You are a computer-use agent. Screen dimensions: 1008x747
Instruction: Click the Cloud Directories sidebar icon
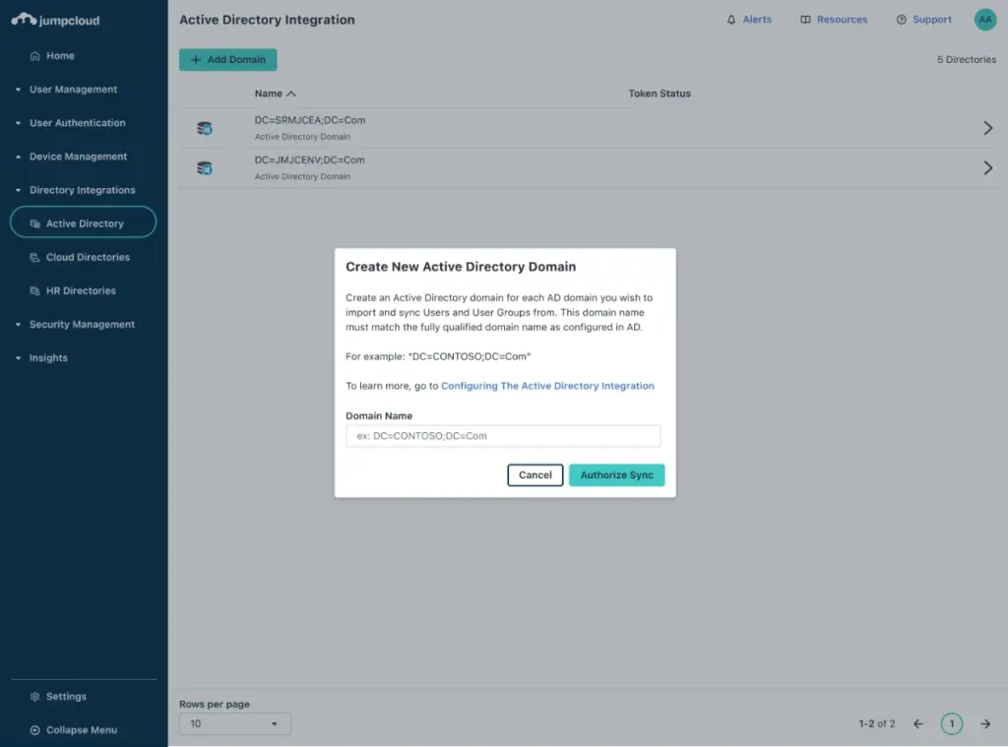point(35,257)
